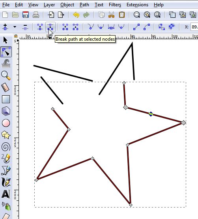Open the Text menu
Image resolution: width=198 pixels, height=219 pixels.
tap(99, 5)
